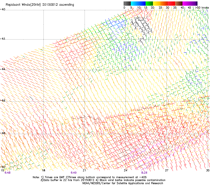Click the longitude 30 axis label

[x=208, y=170]
